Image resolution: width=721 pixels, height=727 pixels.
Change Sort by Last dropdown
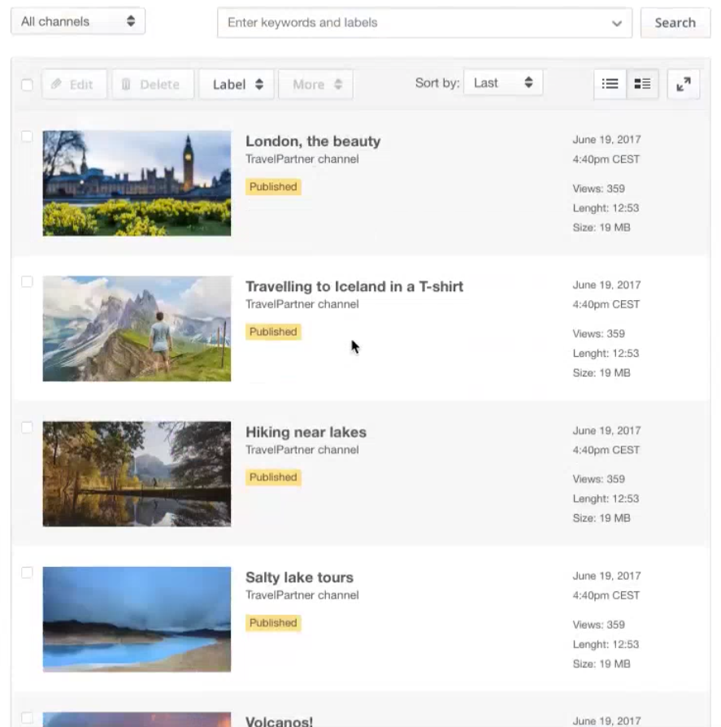[x=503, y=83]
